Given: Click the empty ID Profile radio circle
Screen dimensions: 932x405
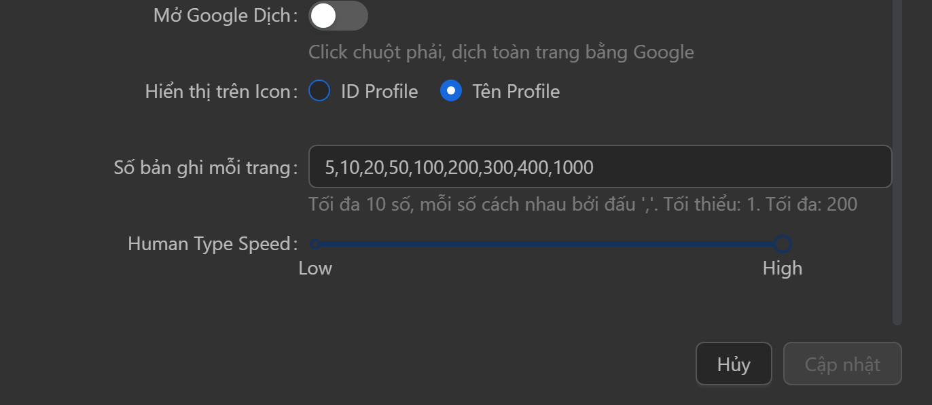Looking at the screenshot, I should pos(319,90).
